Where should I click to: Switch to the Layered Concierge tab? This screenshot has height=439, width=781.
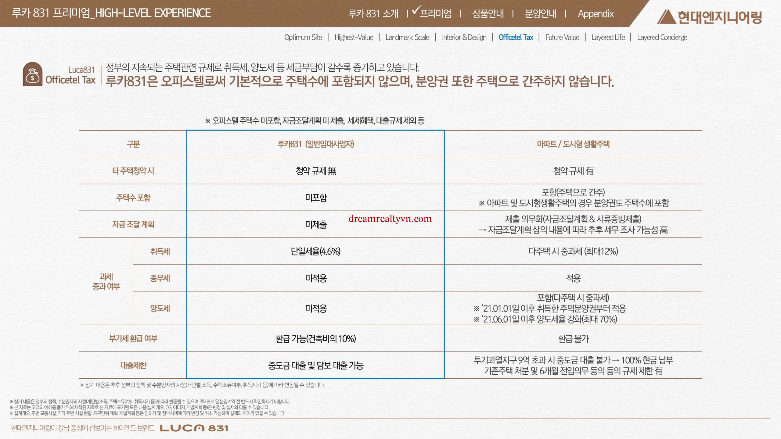point(662,37)
